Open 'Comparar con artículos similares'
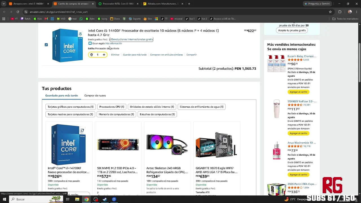Screen dimensions: 361x203 pyautogui.click(x=166, y=55)
